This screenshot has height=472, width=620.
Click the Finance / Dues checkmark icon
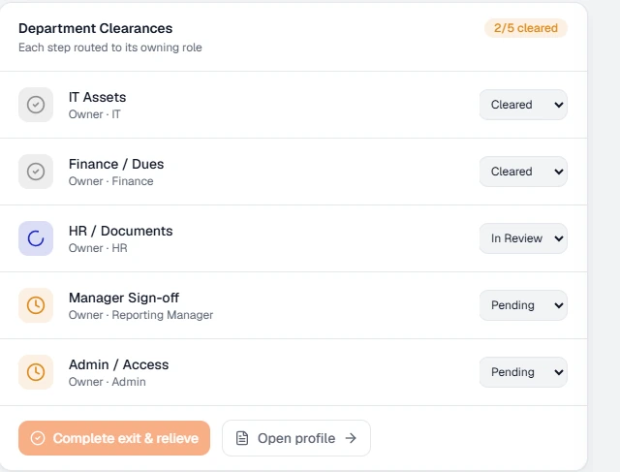point(36,172)
